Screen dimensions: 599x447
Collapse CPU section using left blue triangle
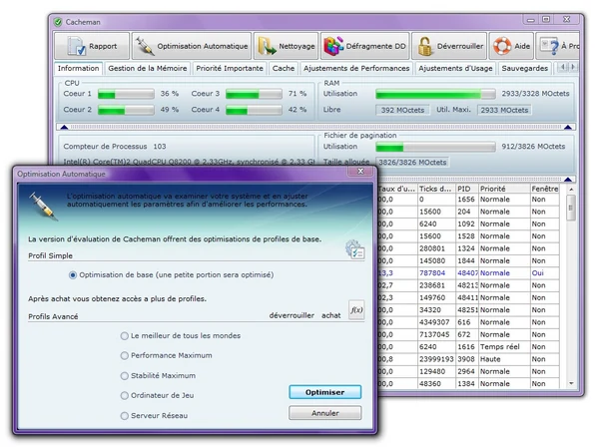coord(64,127)
